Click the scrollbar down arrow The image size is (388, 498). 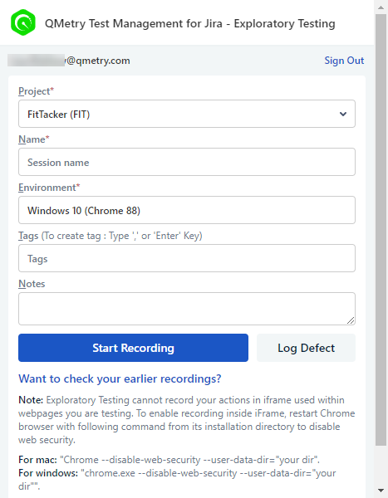(381, 491)
